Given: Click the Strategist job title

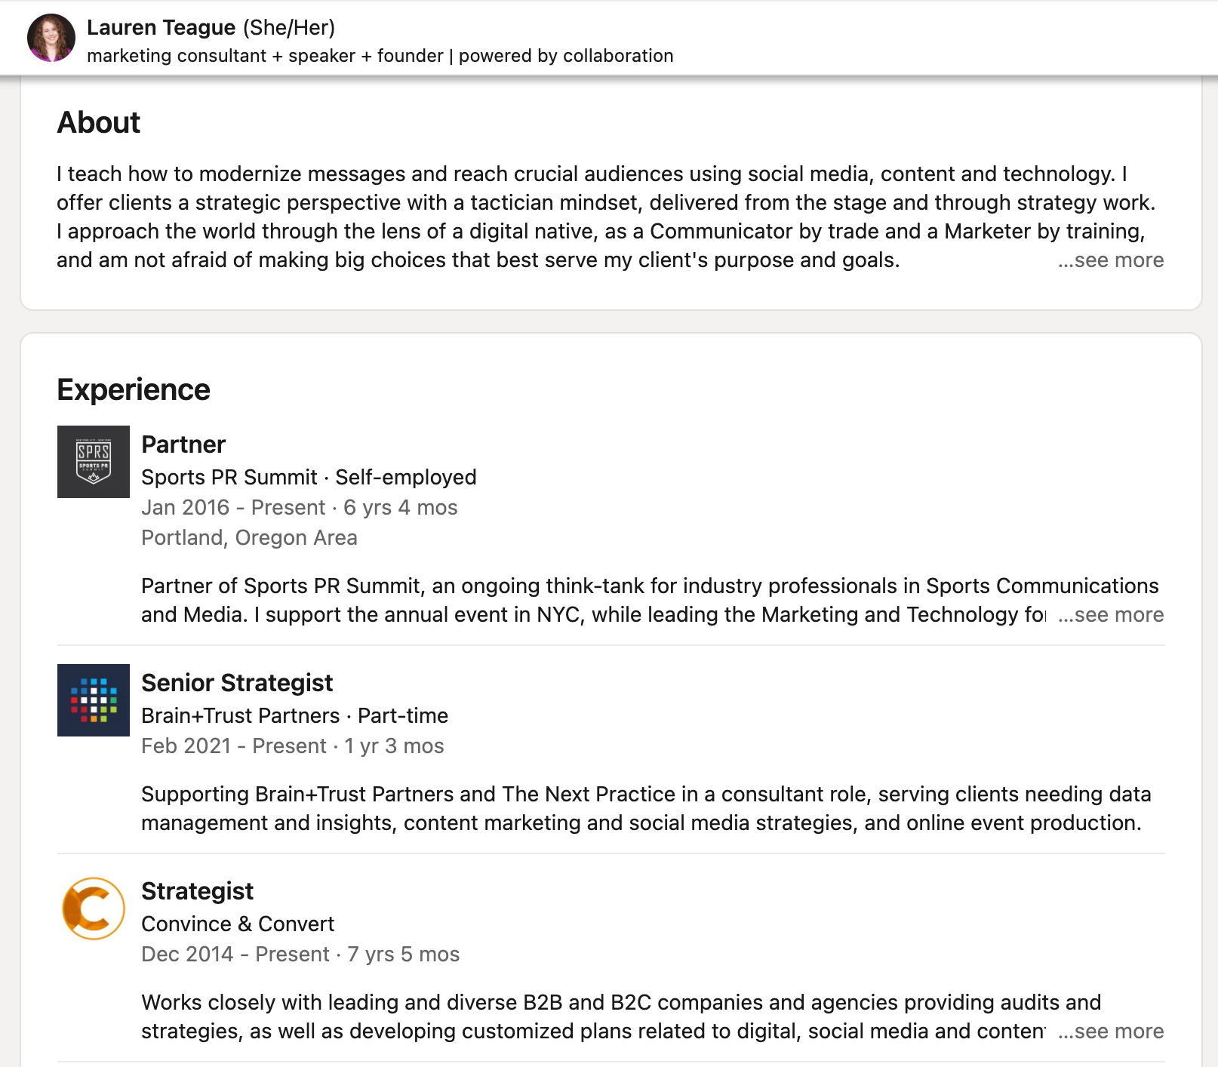Looking at the screenshot, I should click(196, 891).
